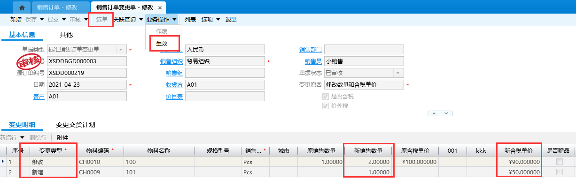Open the 销售组织 field link
The width and height of the screenshot is (576, 179).
point(171,61)
